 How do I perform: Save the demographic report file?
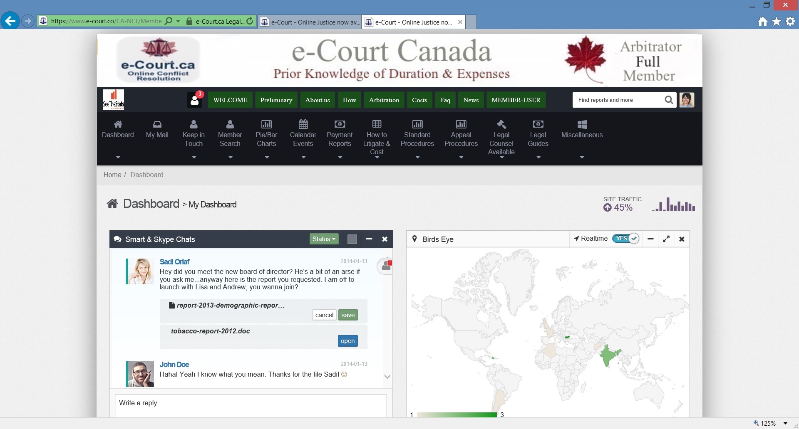click(x=348, y=315)
